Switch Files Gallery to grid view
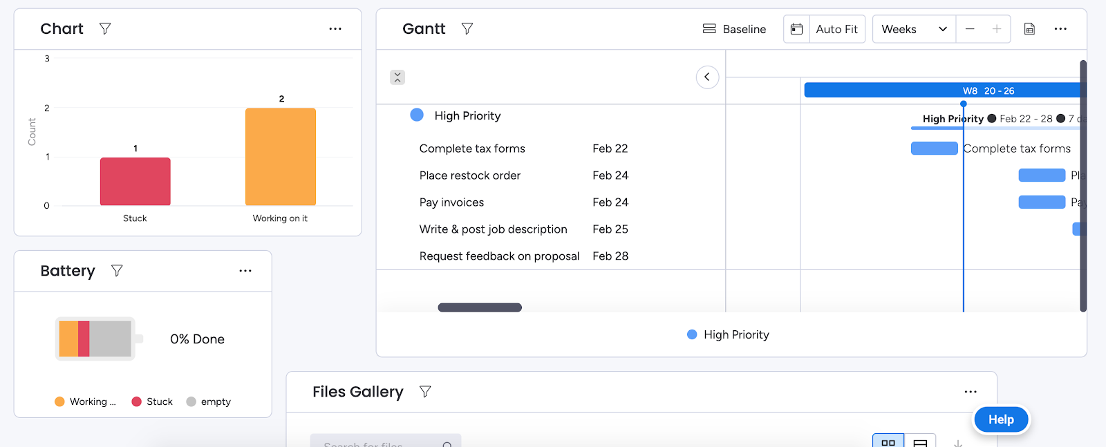Viewport: 1106px width, 447px height. click(888, 442)
